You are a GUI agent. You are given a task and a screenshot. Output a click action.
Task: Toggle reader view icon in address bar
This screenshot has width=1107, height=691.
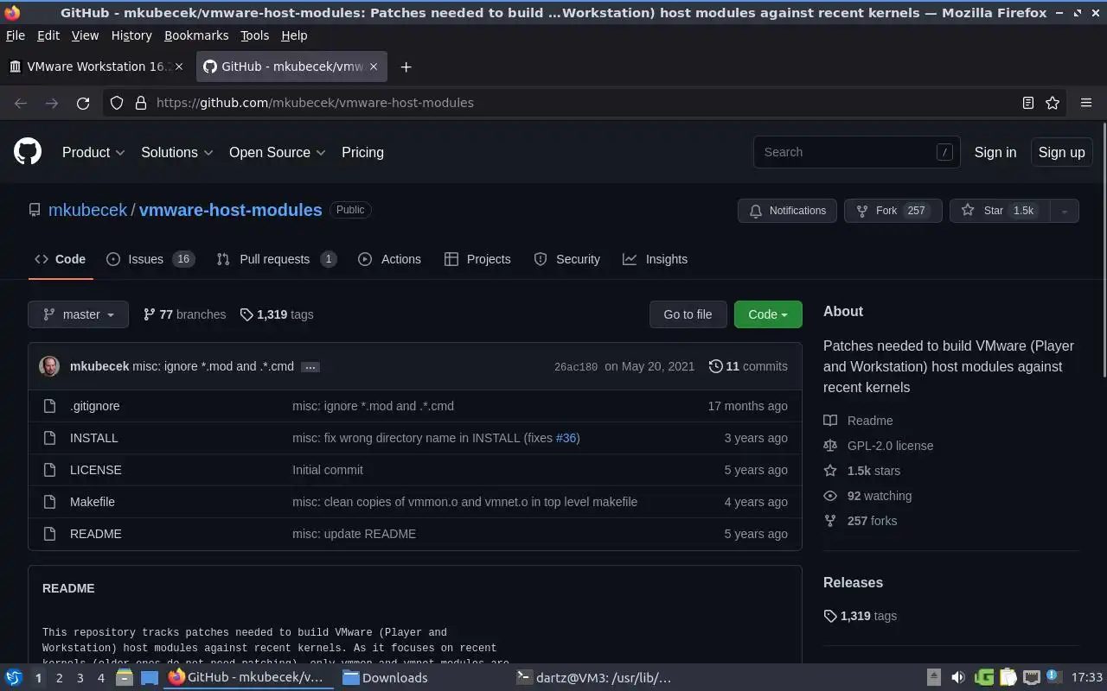tap(1028, 103)
